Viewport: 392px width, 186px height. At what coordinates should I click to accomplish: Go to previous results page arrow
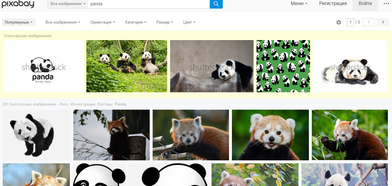pyautogui.click(x=369, y=22)
